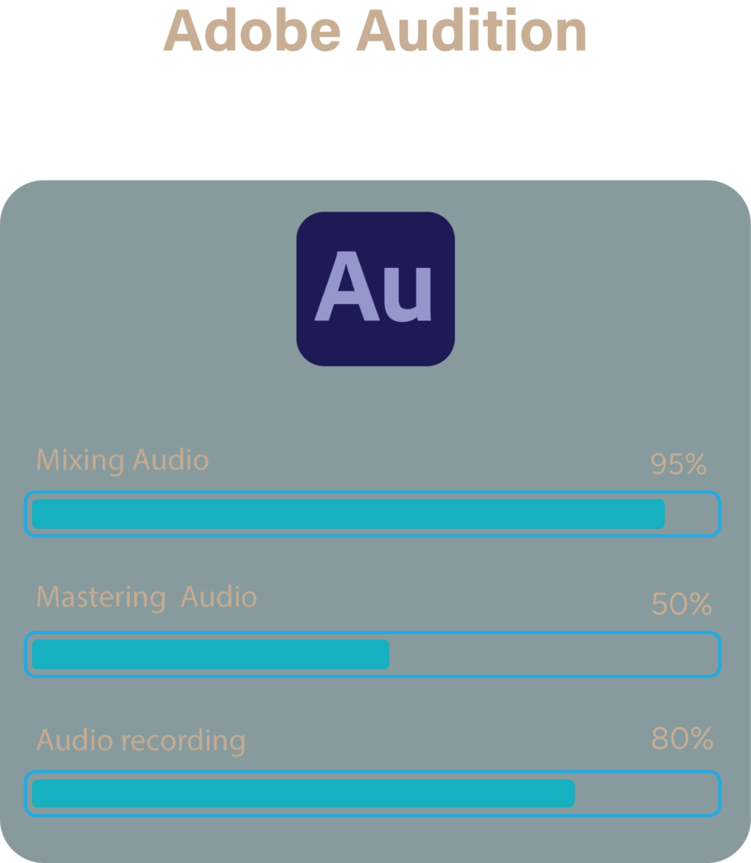Image resolution: width=751 pixels, height=863 pixels.
Task: Click the unfilled portion of Mastering Audio bar
Action: pos(552,654)
